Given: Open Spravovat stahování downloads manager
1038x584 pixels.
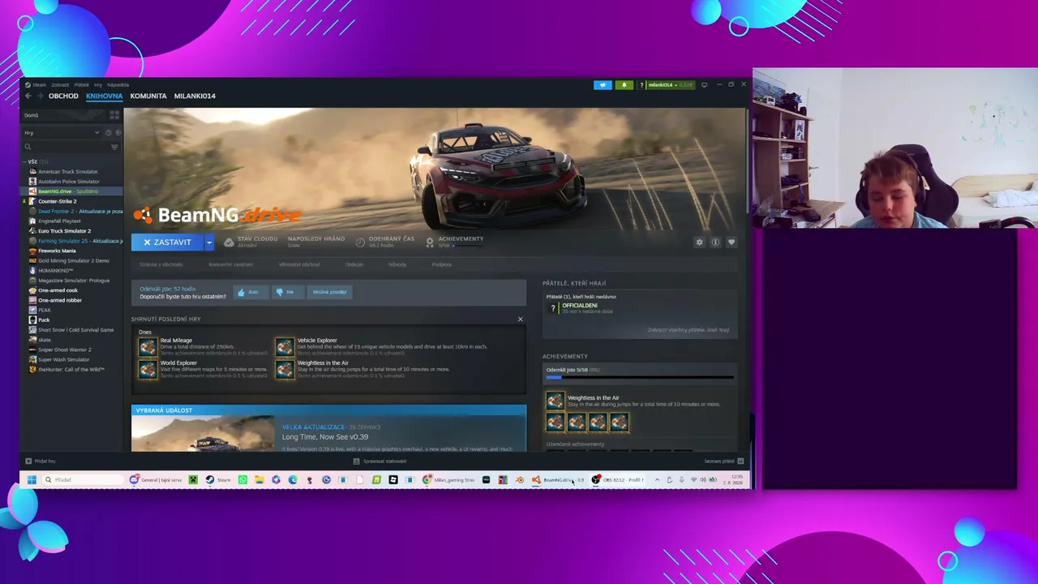Looking at the screenshot, I should (x=380, y=461).
